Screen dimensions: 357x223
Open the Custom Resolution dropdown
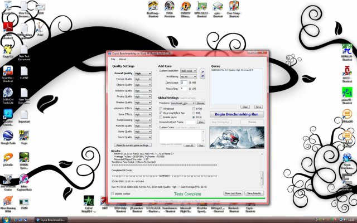(x=189, y=71)
